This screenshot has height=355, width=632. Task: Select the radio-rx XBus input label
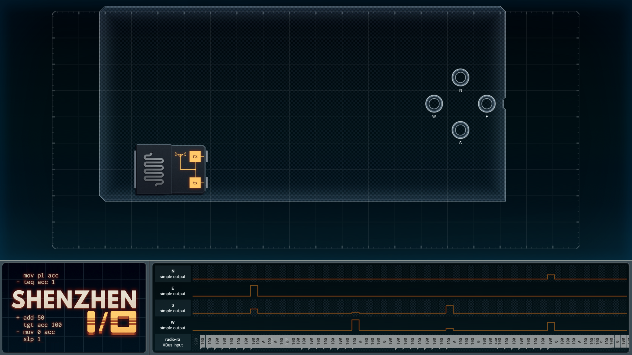172,342
